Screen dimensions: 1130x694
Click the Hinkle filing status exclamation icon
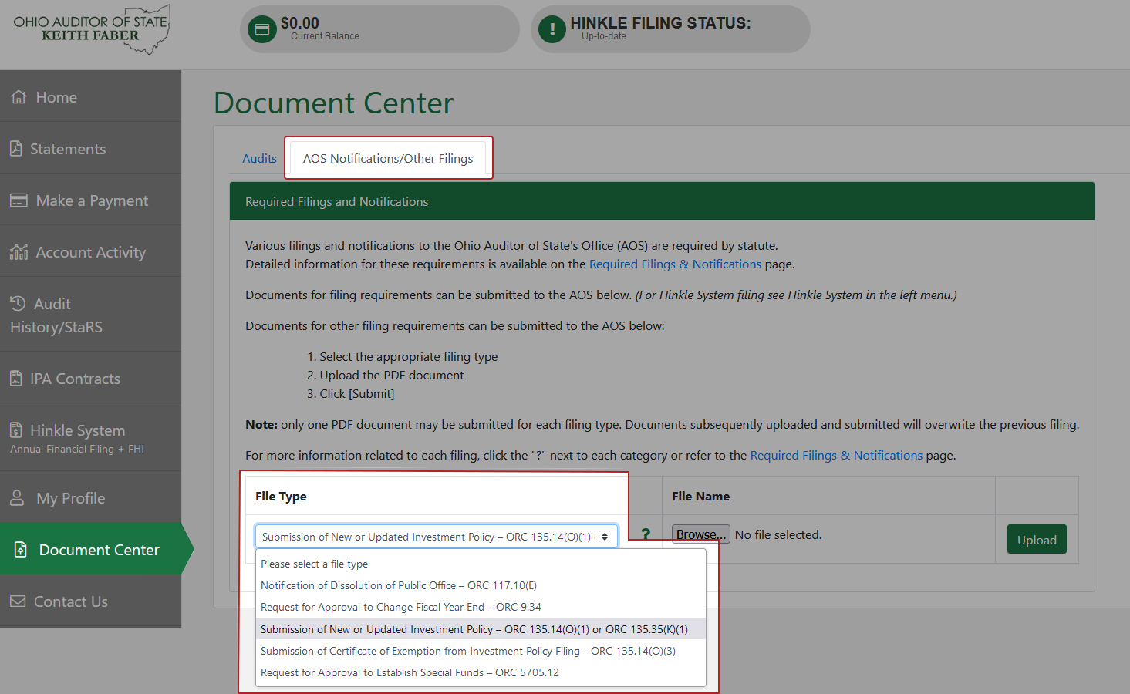[x=552, y=29]
